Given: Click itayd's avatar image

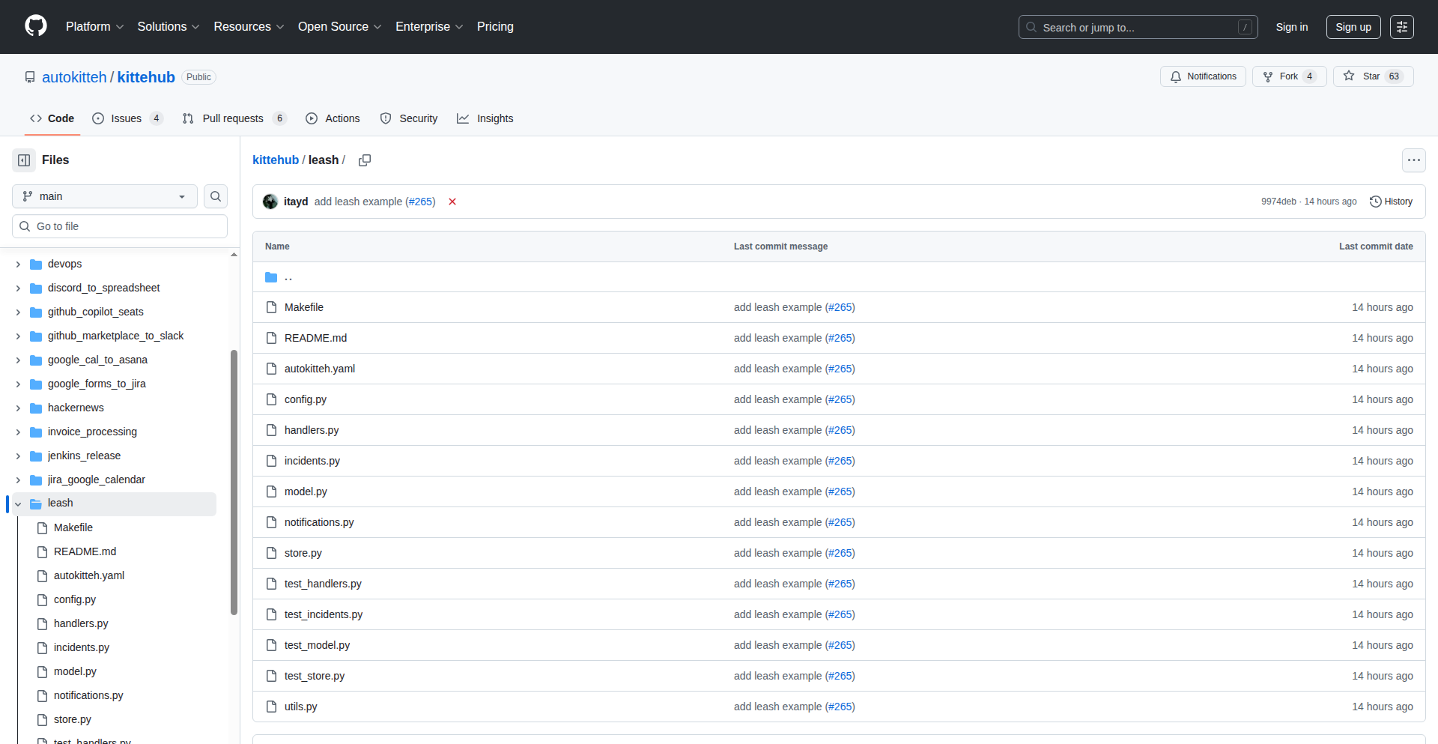Looking at the screenshot, I should point(270,202).
